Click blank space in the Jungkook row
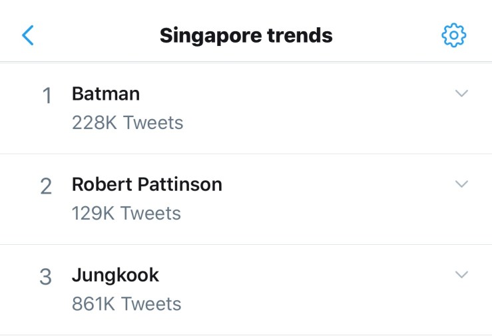The height and width of the screenshot is (336, 492). pos(320,289)
